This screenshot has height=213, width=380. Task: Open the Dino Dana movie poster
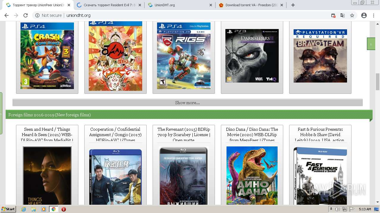coord(252,175)
